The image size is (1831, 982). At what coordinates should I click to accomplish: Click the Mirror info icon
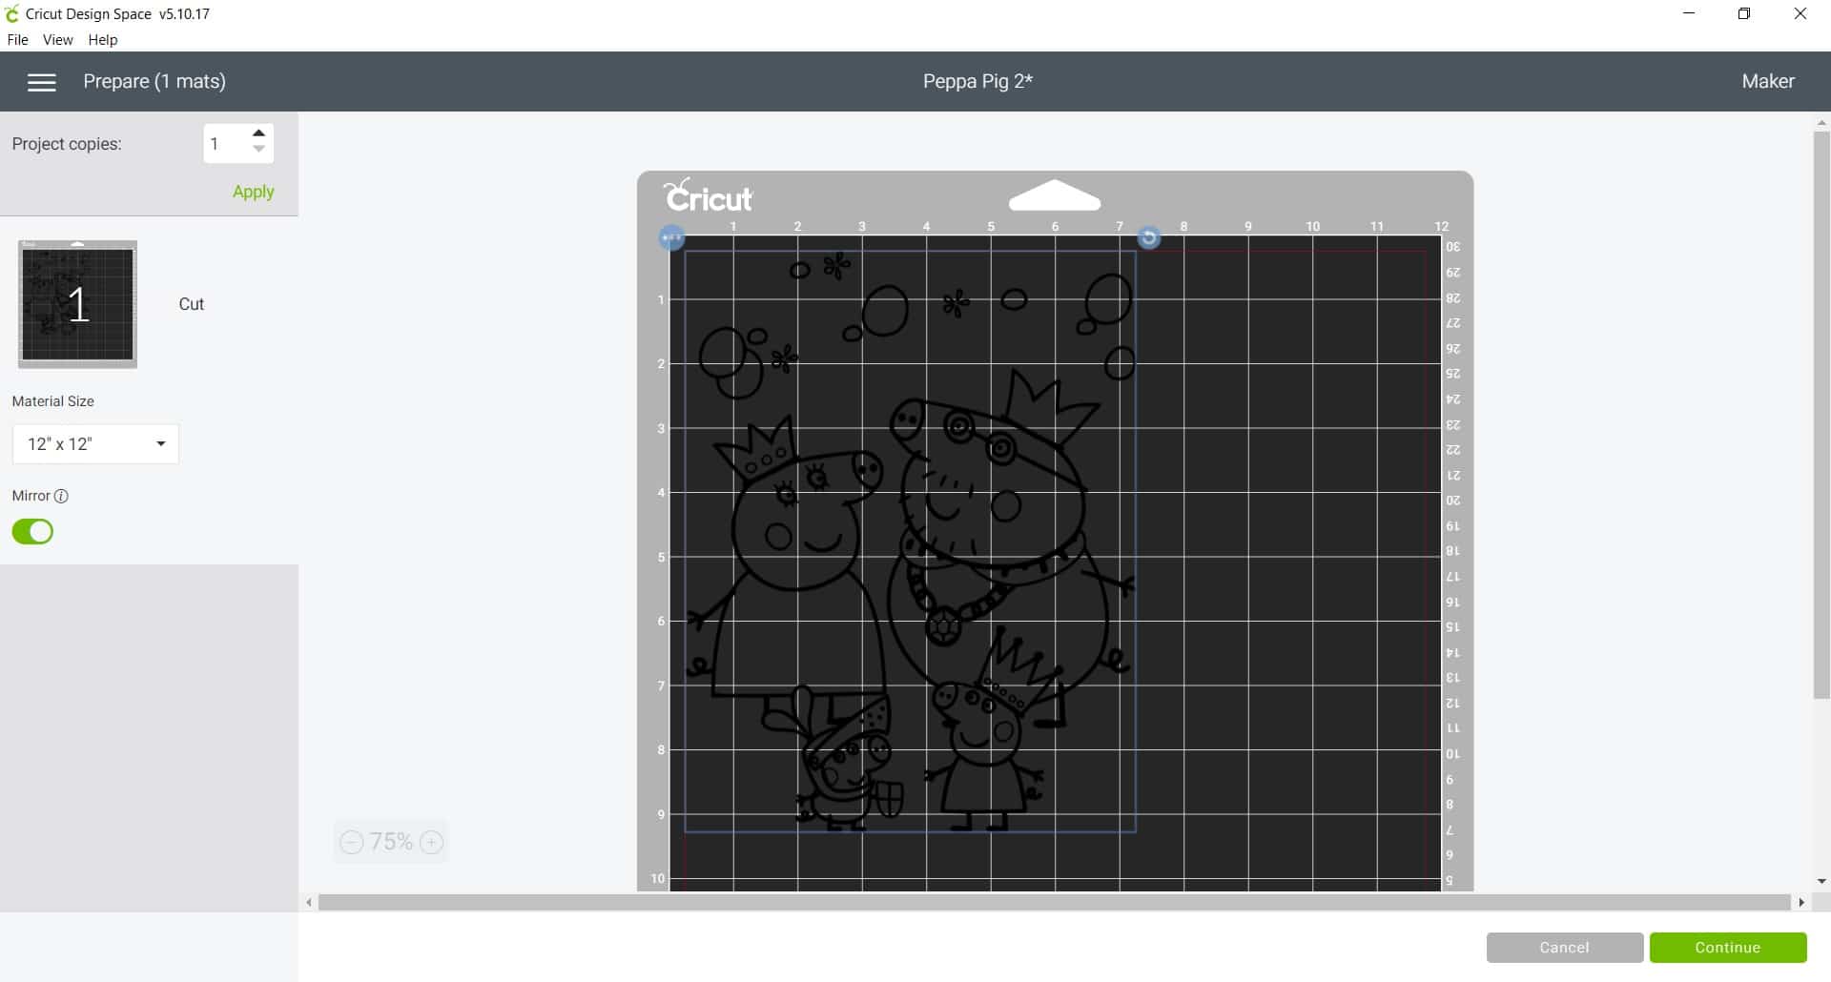pos(62,496)
